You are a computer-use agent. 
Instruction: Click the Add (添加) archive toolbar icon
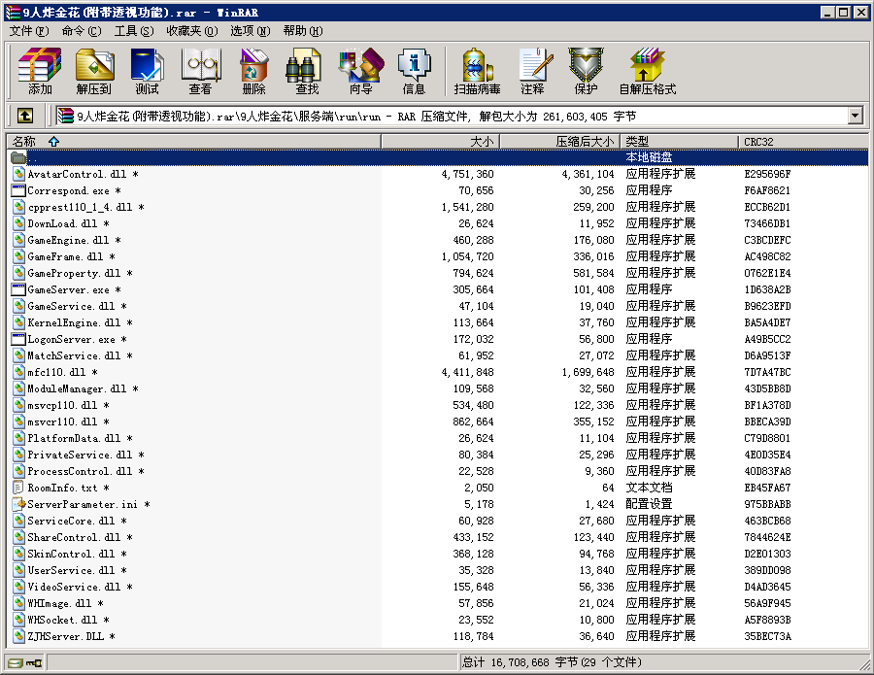(x=40, y=71)
